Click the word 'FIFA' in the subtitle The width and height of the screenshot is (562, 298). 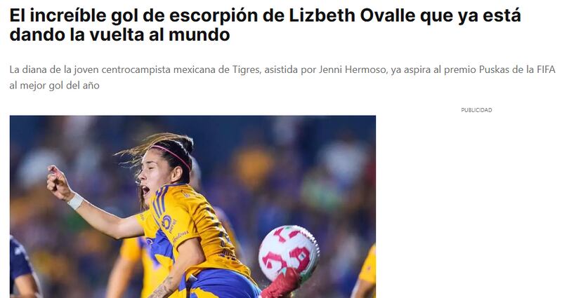point(546,69)
